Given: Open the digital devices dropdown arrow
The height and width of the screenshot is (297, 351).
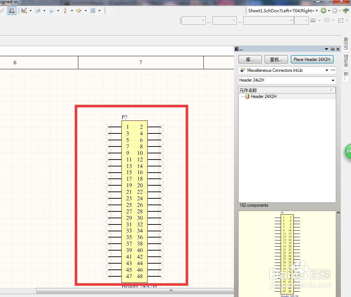Looking at the screenshot, I should pyautogui.click(x=72, y=11).
